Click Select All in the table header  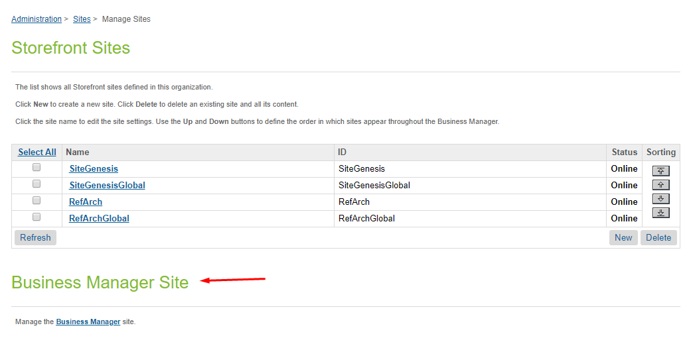[x=37, y=152]
